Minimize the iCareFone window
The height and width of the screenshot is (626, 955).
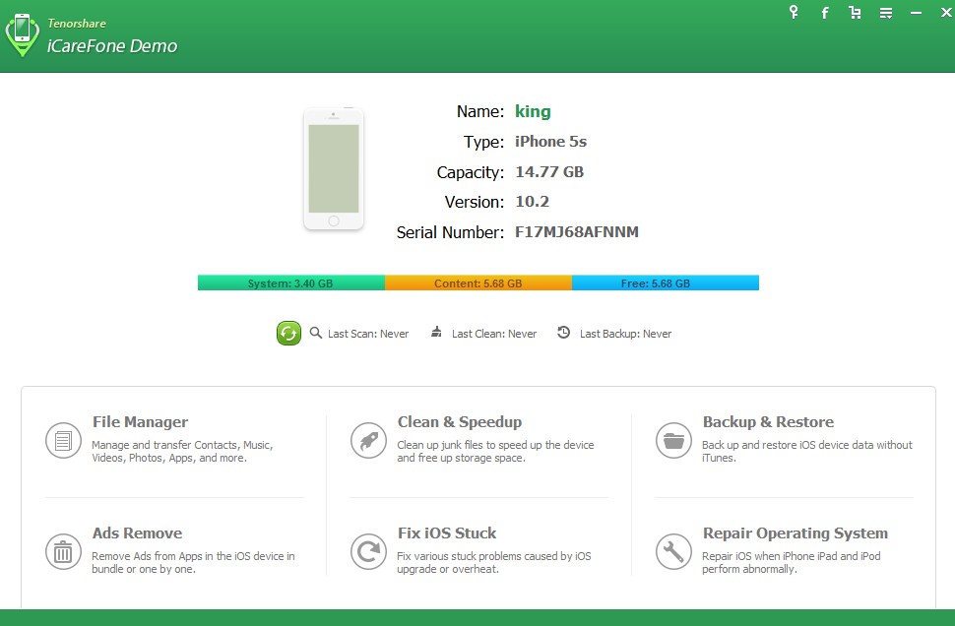(x=916, y=13)
